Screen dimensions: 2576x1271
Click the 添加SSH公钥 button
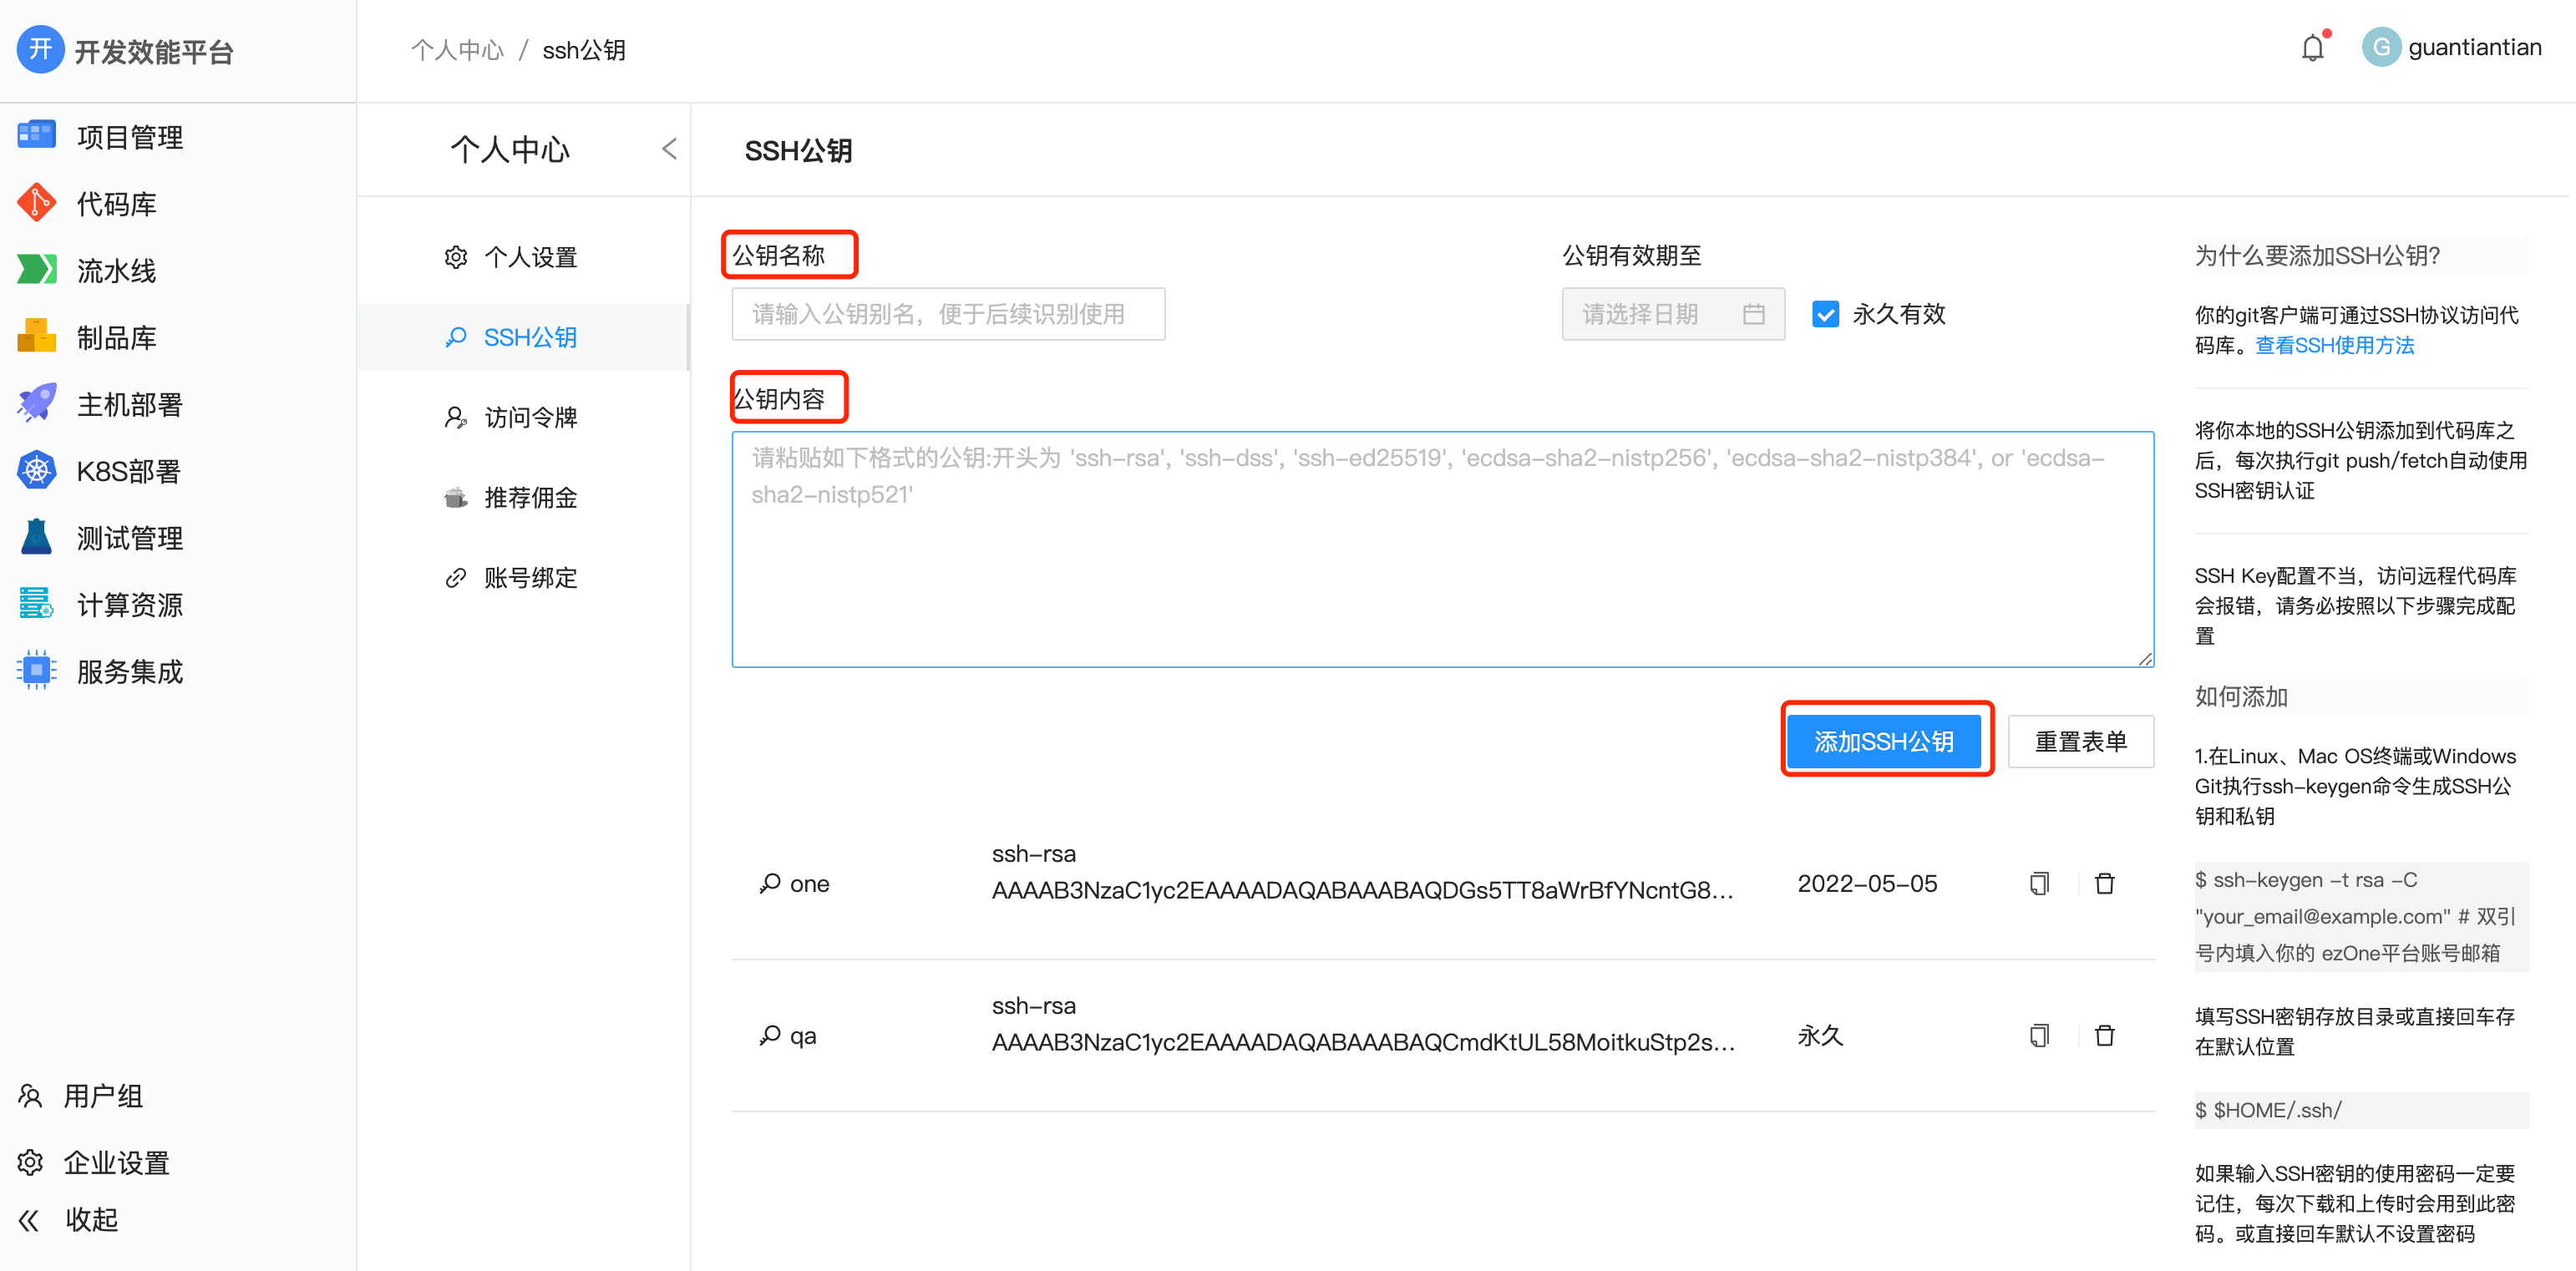click(x=1884, y=741)
